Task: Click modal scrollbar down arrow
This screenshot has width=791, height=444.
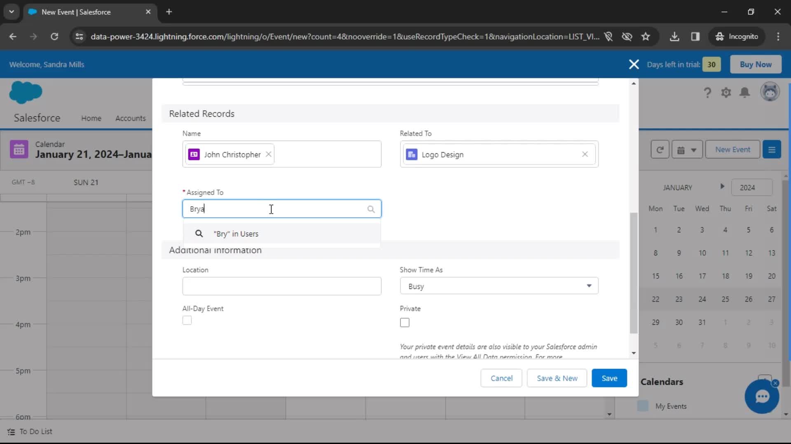Action: tap(634, 353)
